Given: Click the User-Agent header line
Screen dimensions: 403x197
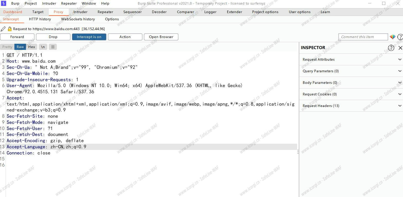Looking at the screenshot, I should [125, 88].
